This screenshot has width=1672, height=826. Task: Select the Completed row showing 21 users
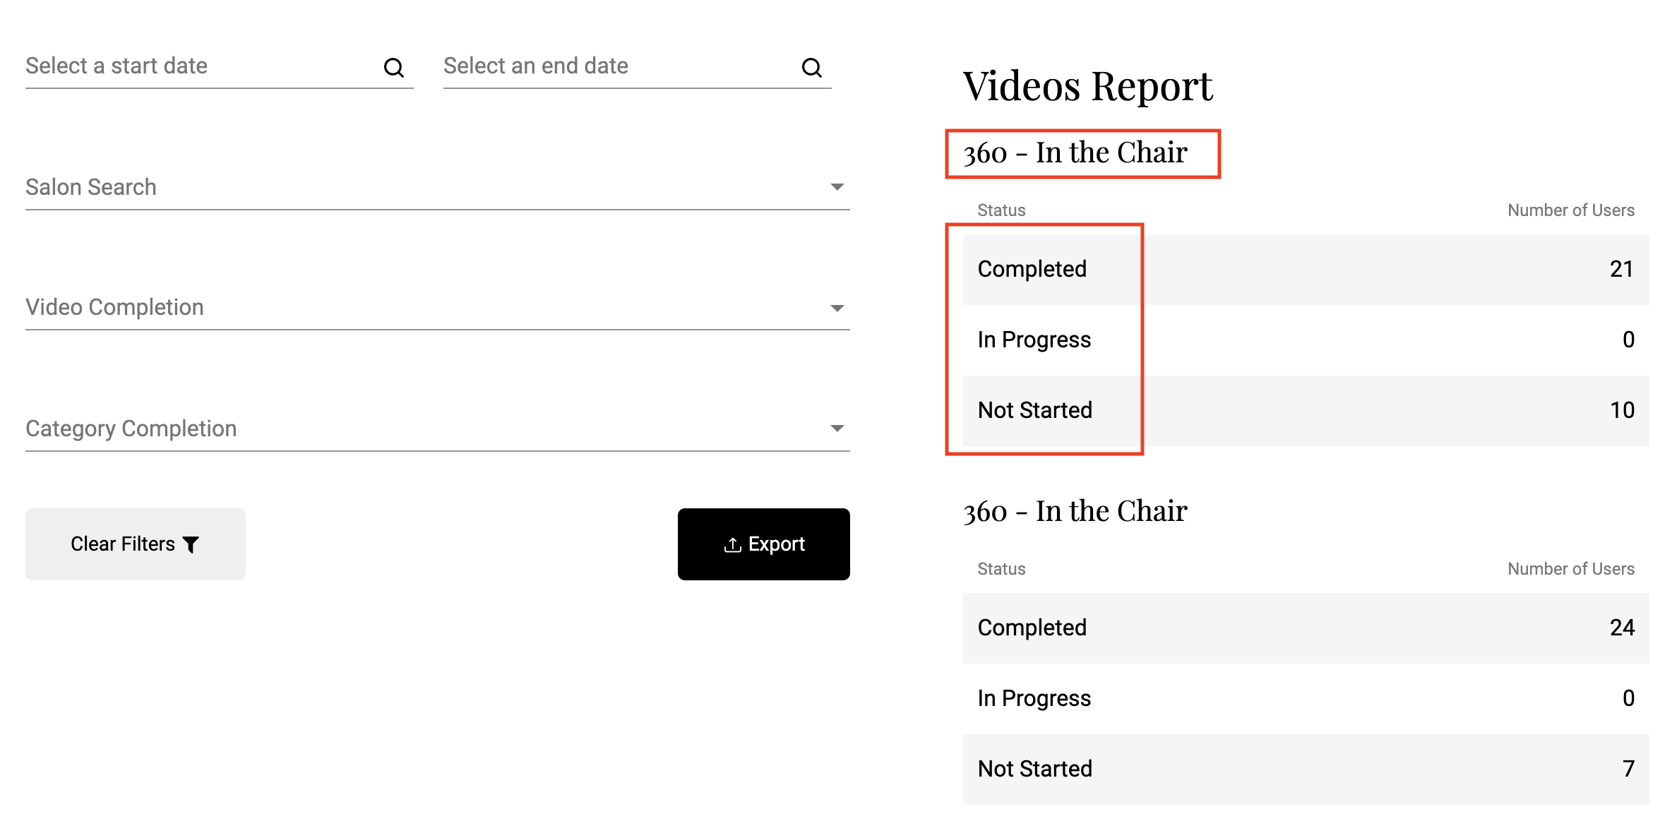click(x=1304, y=269)
